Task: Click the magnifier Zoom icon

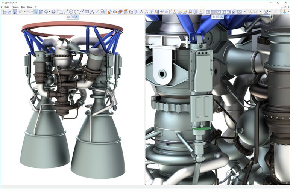Action: pos(250,12)
